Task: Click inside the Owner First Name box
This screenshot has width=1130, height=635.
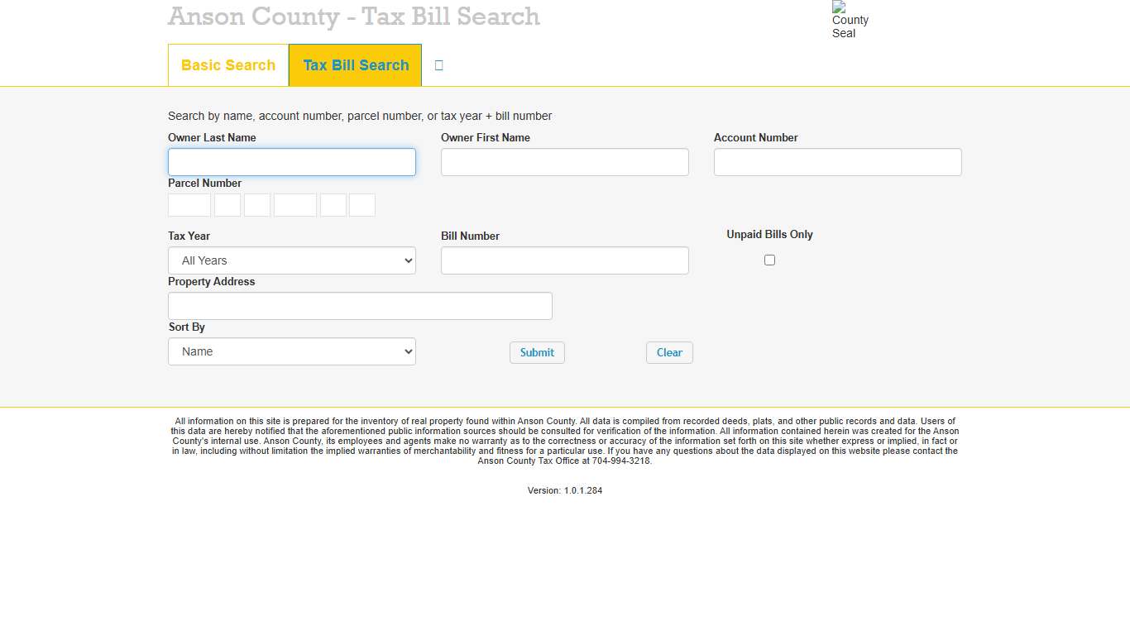Action: (x=564, y=162)
